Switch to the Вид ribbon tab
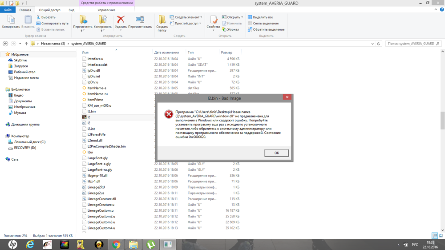The width and height of the screenshot is (445, 250). click(71, 9)
